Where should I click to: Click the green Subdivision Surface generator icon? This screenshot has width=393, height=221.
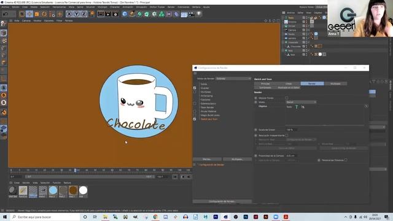139,14
